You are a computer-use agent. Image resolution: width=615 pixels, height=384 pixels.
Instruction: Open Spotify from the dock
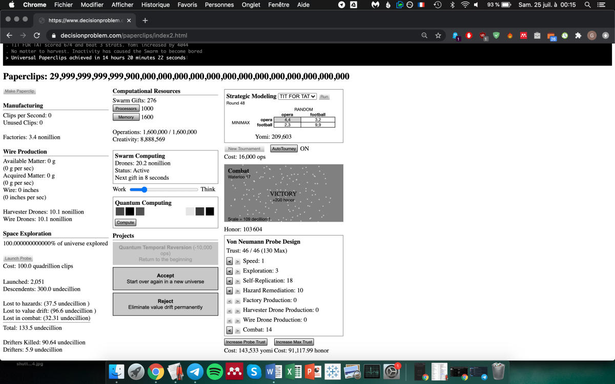click(214, 372)
